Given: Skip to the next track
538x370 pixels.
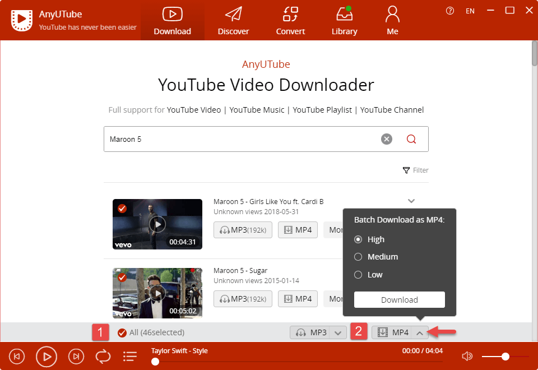Looking at the screenshot, I should (76, 357).
